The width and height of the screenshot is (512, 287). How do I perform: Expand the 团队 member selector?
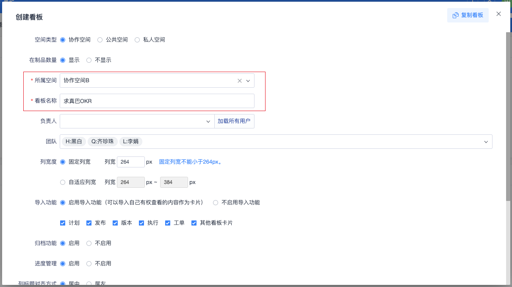[x=486, y=142]
